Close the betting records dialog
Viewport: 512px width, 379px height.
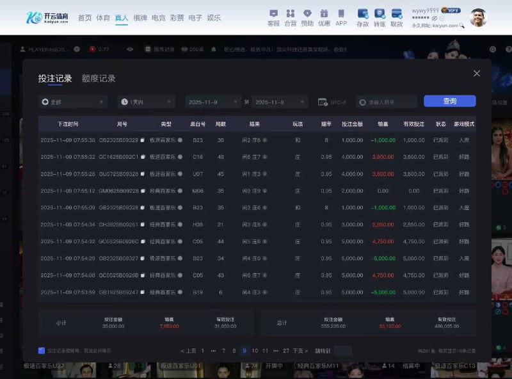pos(476,74)
